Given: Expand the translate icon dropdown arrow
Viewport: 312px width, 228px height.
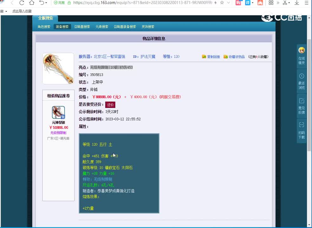Looking at the screenshot, I should click(253, 3).
